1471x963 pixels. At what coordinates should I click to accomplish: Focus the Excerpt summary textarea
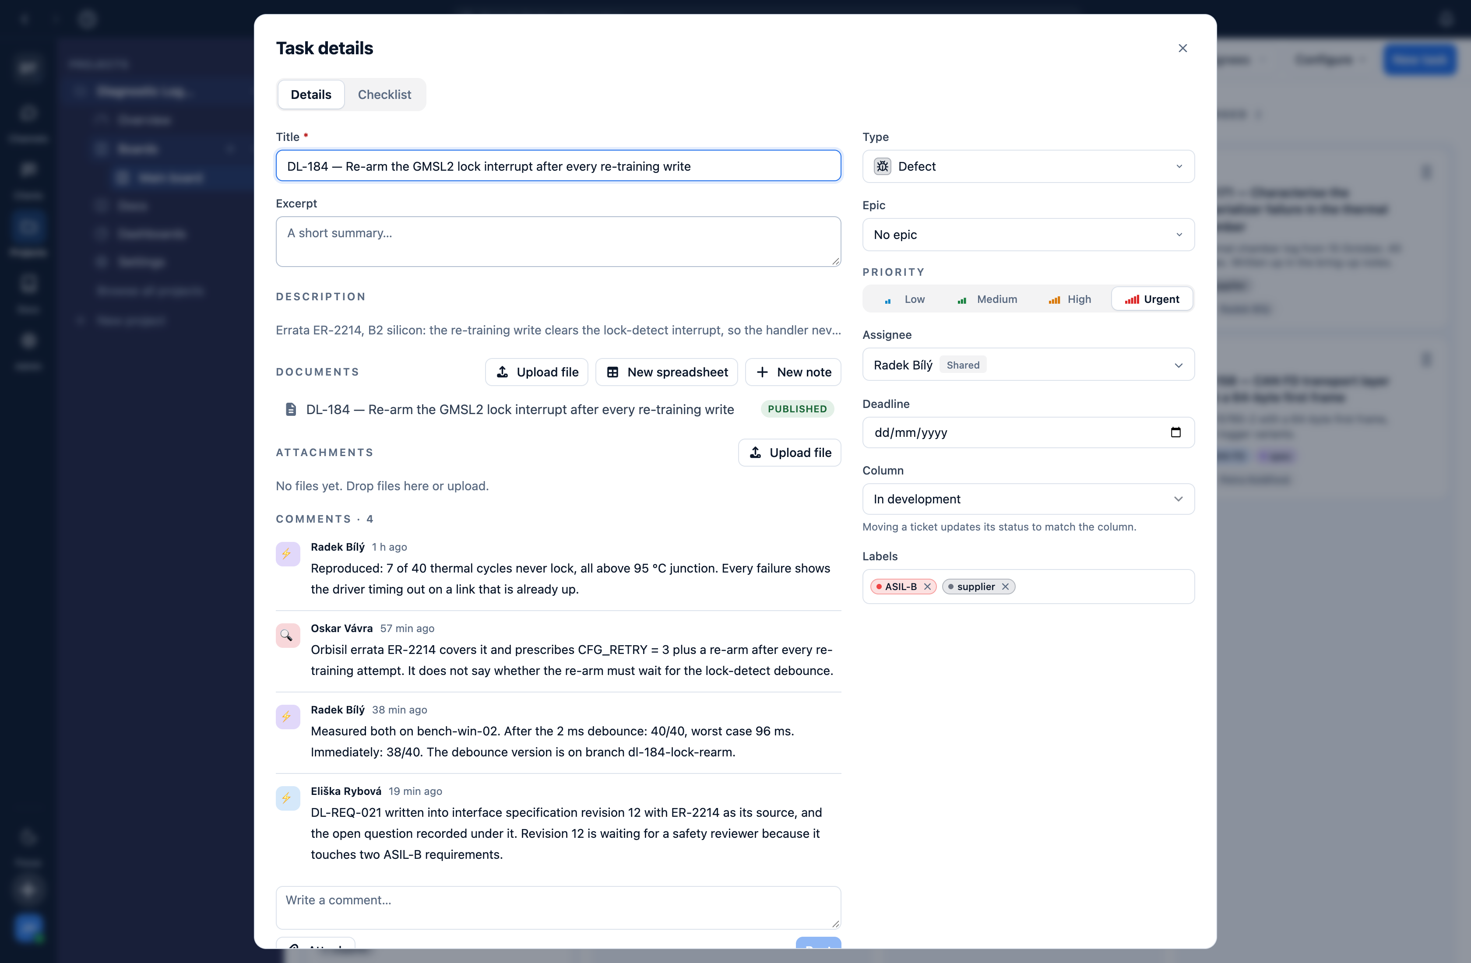(x=558, y=241)
